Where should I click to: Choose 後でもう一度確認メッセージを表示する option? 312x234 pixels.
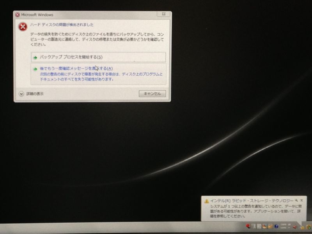tap(98, 74)
